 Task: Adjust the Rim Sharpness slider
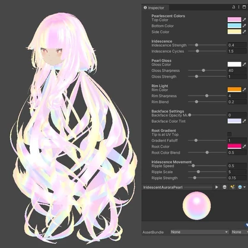tap(207, 96)
